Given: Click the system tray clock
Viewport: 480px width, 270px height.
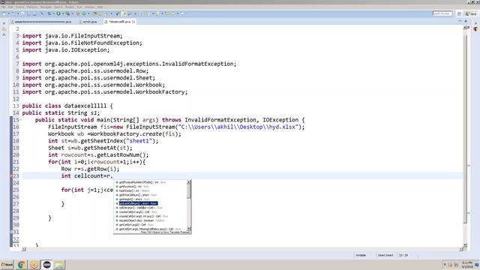Looking at the screenshot, I should [467, 265].
